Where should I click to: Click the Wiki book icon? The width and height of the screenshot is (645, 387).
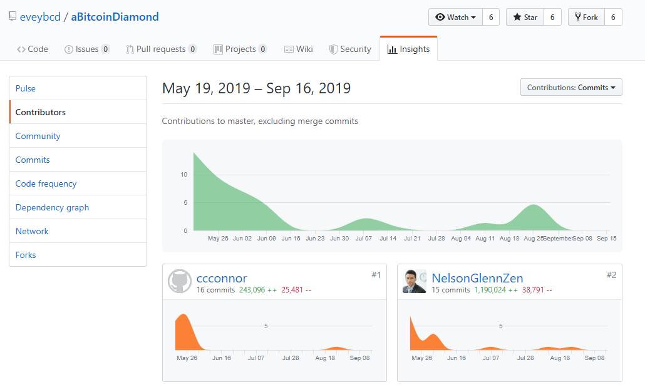289,49
